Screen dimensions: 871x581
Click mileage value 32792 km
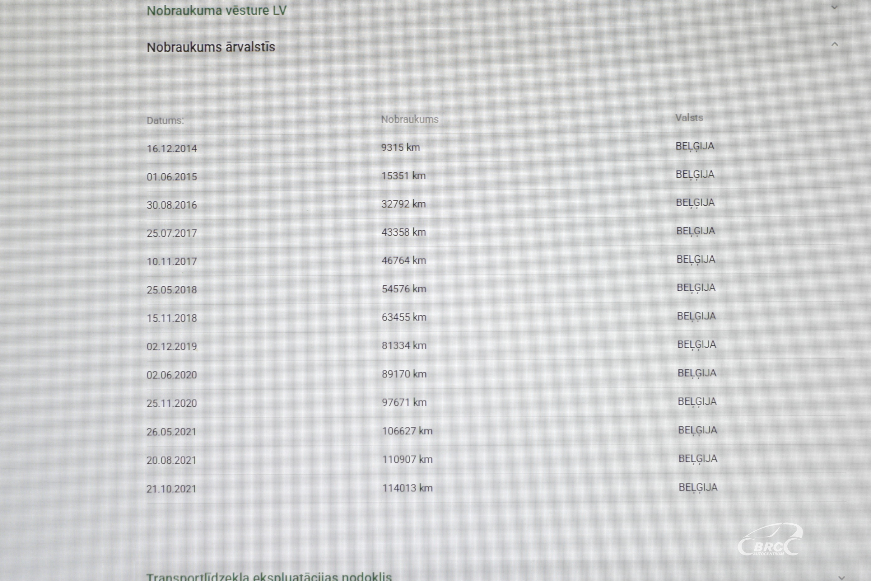pos(404,204)
